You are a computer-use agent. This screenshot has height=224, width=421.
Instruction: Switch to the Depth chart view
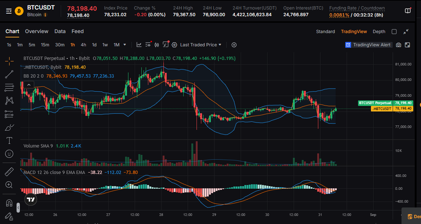point(379,32)
